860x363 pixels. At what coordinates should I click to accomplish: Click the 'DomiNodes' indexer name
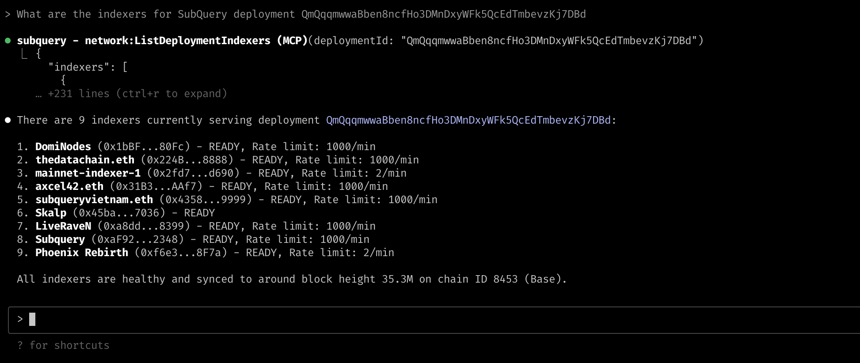[x=63, y=147]
